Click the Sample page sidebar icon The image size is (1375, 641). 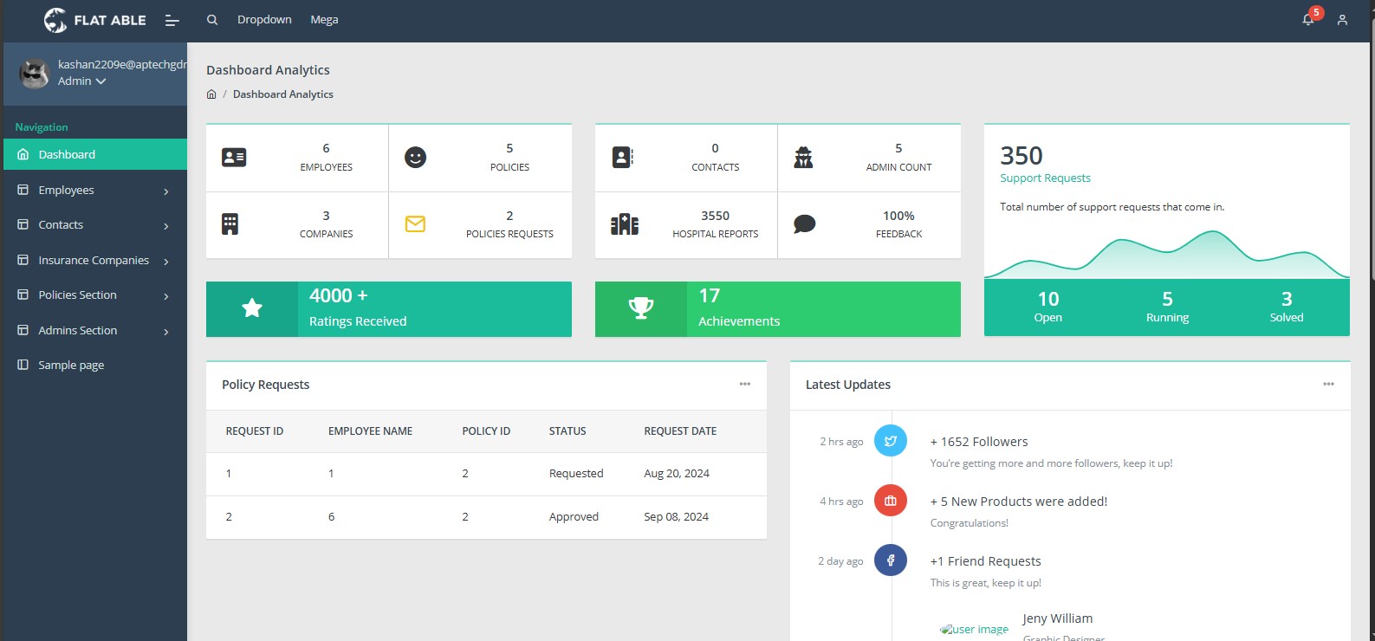(23, 365)
